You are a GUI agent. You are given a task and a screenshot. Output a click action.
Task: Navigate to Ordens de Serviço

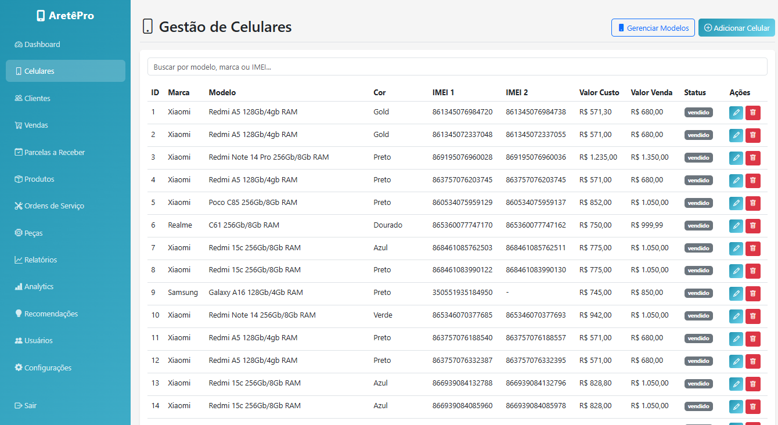tap(53, 206)
